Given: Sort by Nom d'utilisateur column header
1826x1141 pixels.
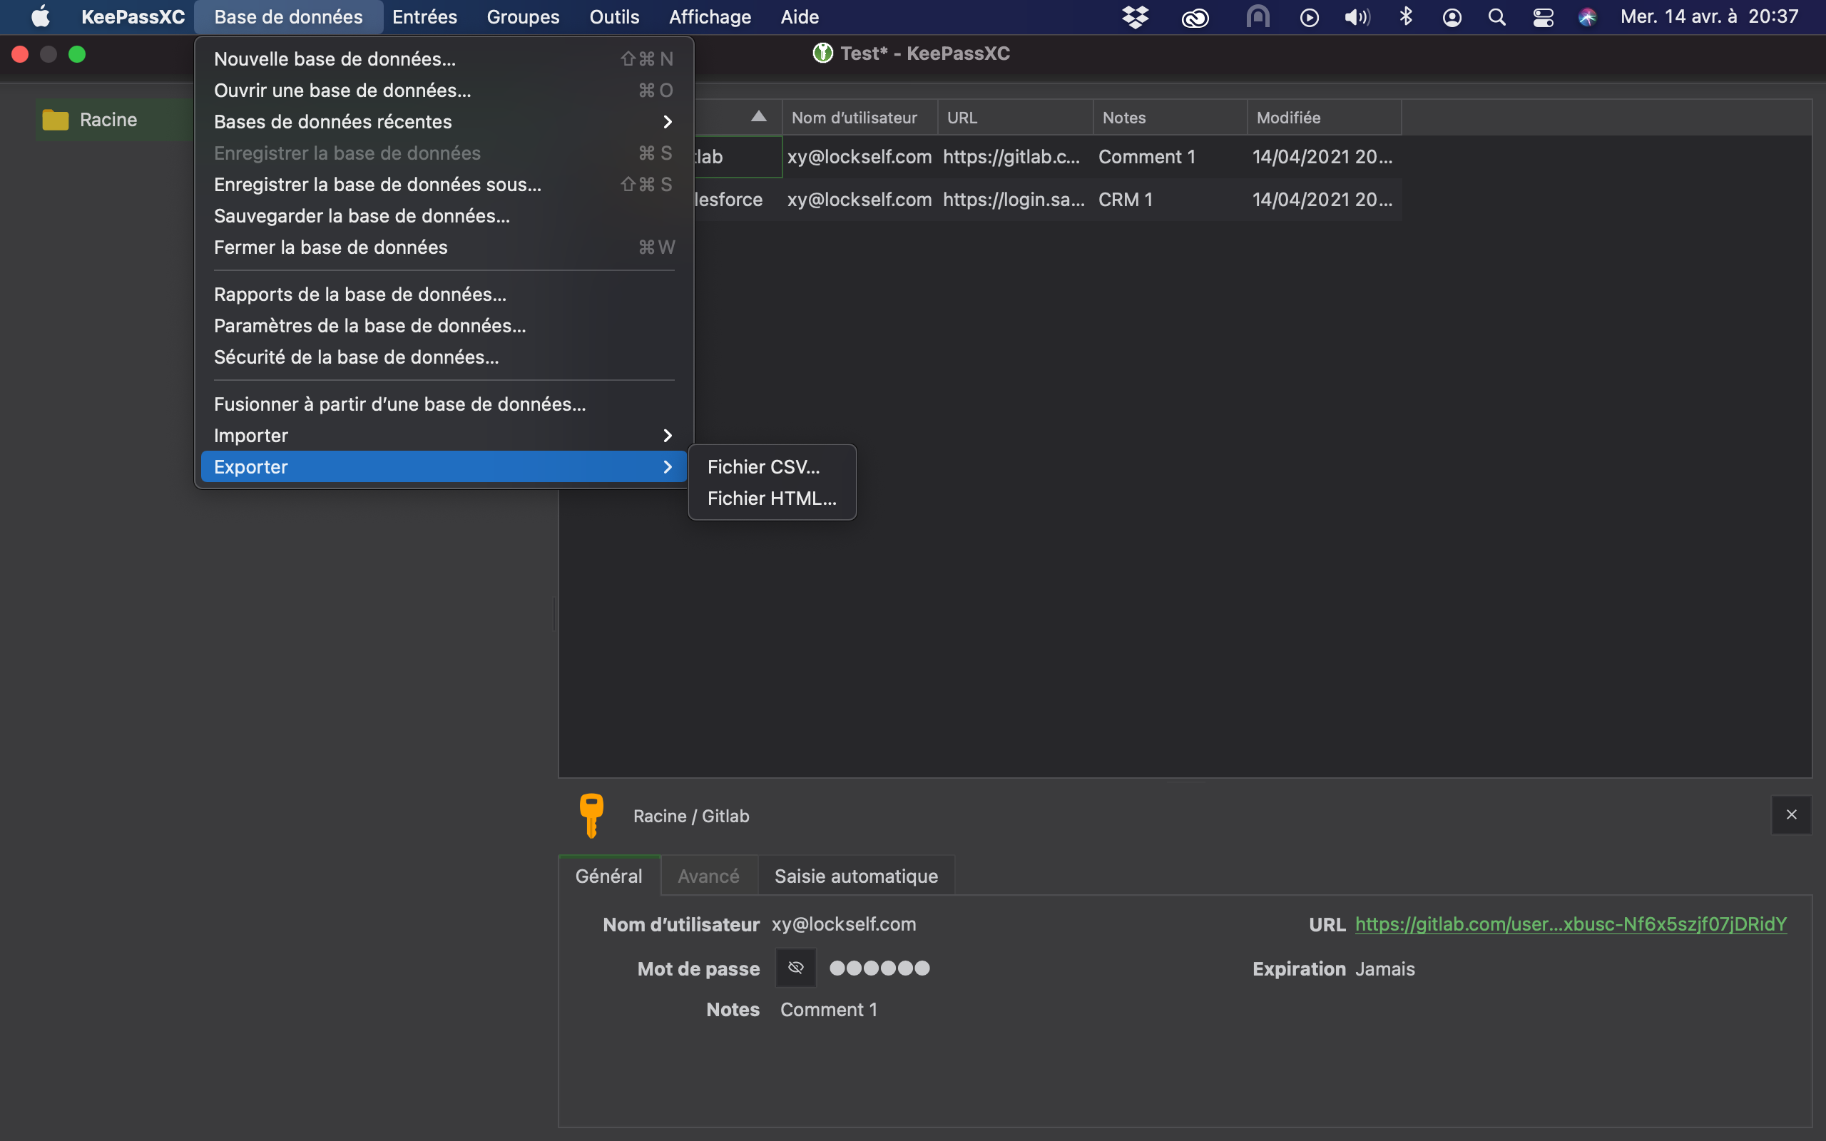Looking at the screenshot, I should pyautogui.click(x=860, y=118).
